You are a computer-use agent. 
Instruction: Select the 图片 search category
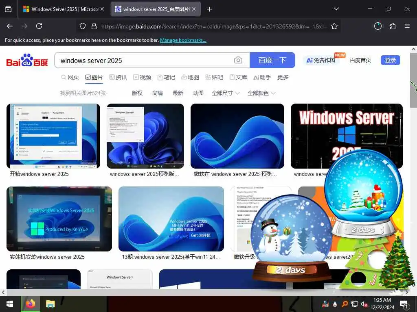point(94,77)
